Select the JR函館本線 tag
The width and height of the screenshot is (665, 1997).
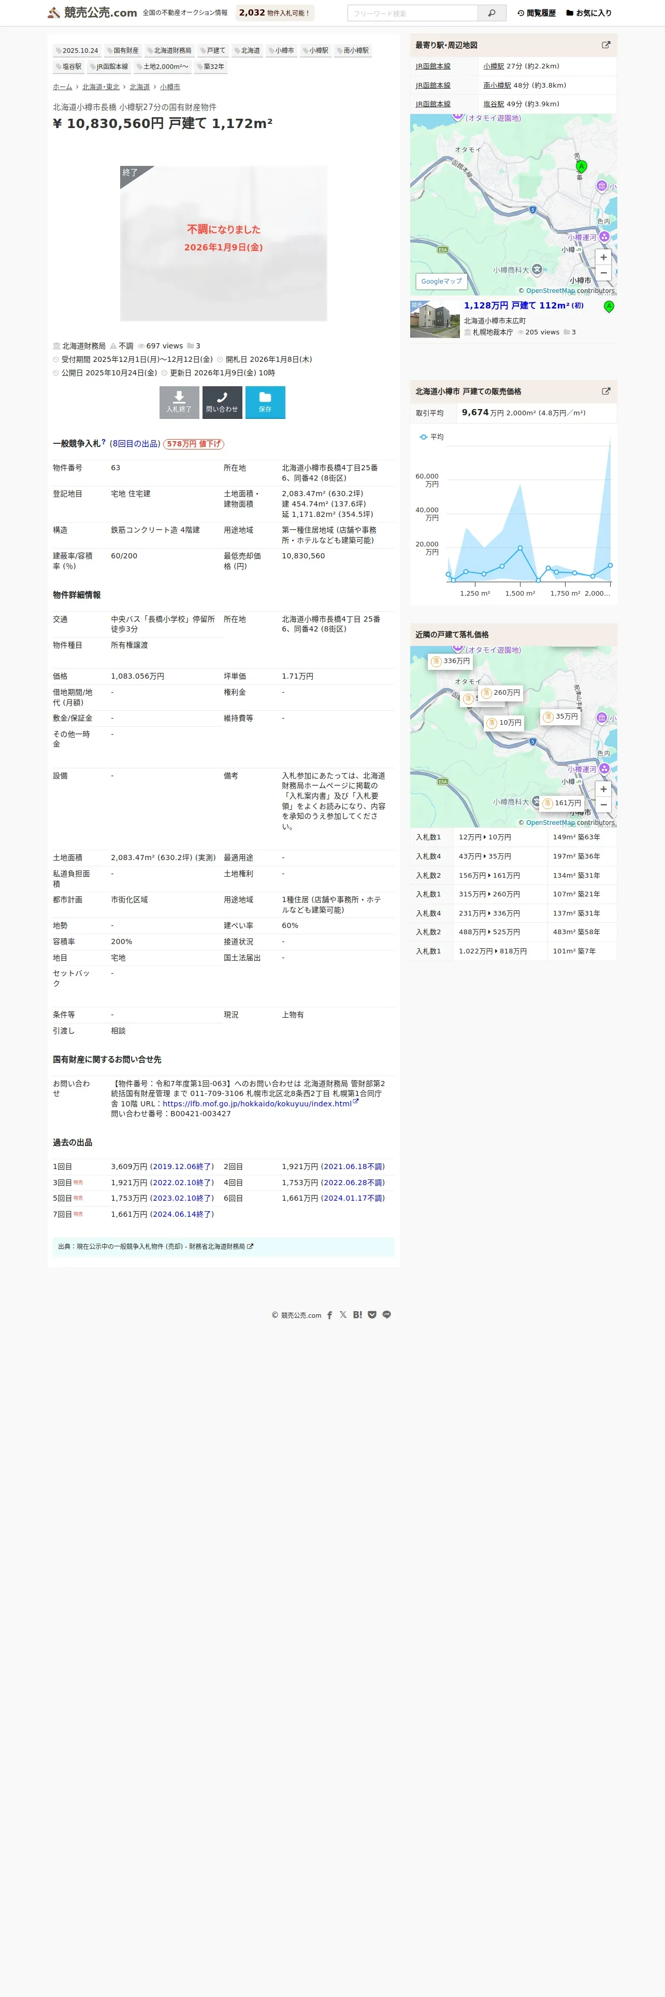point(108,67)
